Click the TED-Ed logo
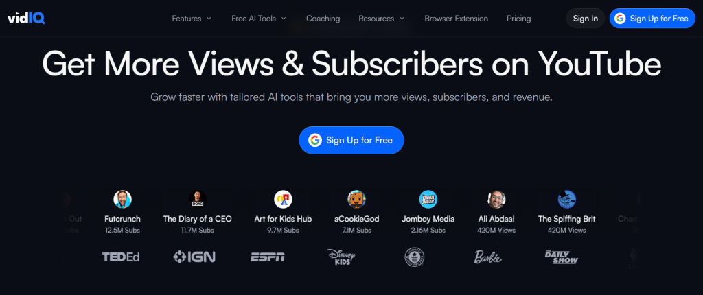Viewport: 703px width, 295px height. [121, 257]
